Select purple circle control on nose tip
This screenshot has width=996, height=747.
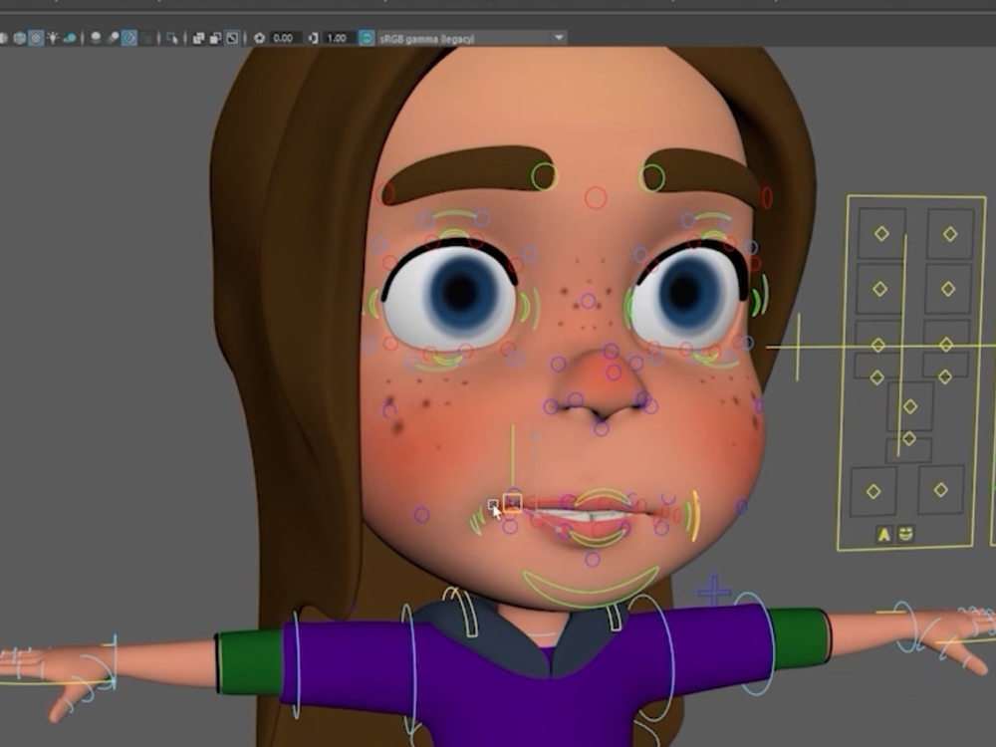point(613,372)
